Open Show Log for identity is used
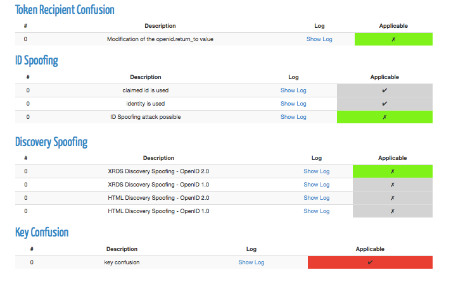 pos(293,104)
